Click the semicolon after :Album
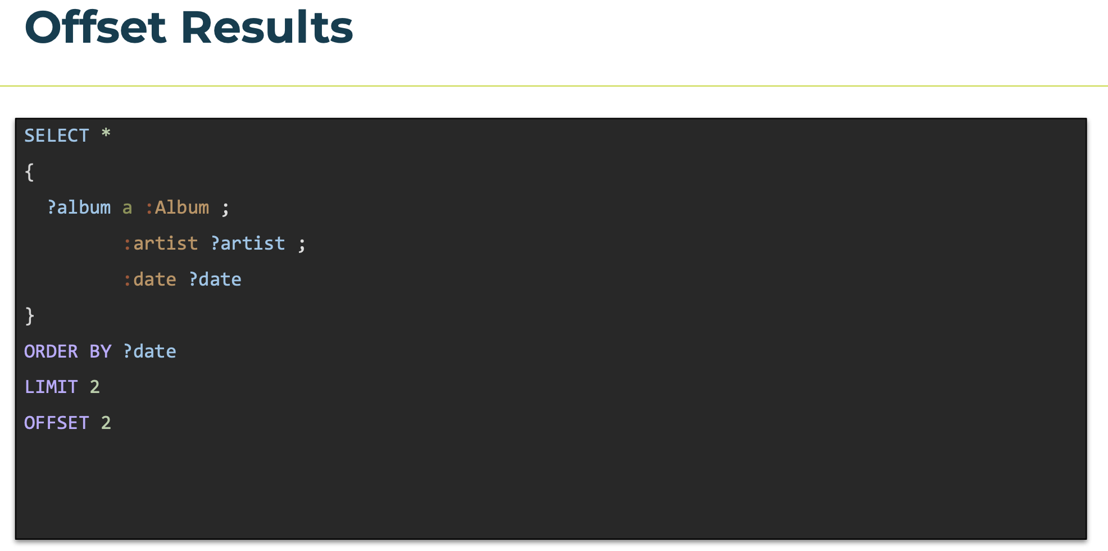The height and width of the screenshot is (551, 1108). 225,210
